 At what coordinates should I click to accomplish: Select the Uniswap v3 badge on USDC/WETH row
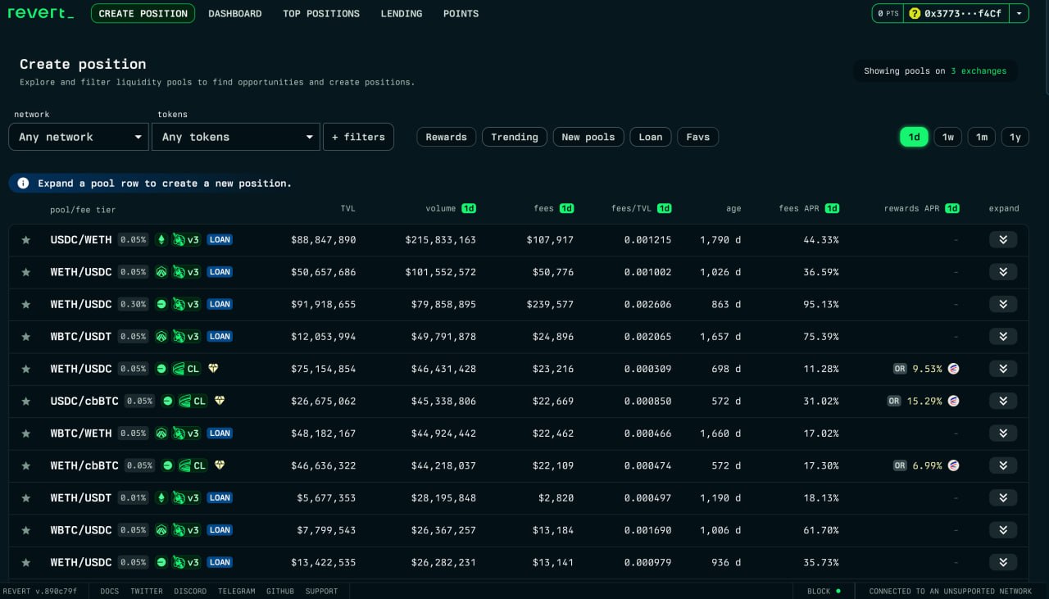pos(188,239)
